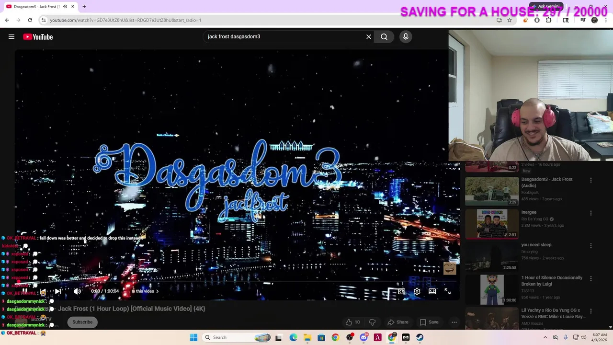The image size is (613, 345).
Task: Open Chrome three-dot menu
Action: tap(605, 20)
